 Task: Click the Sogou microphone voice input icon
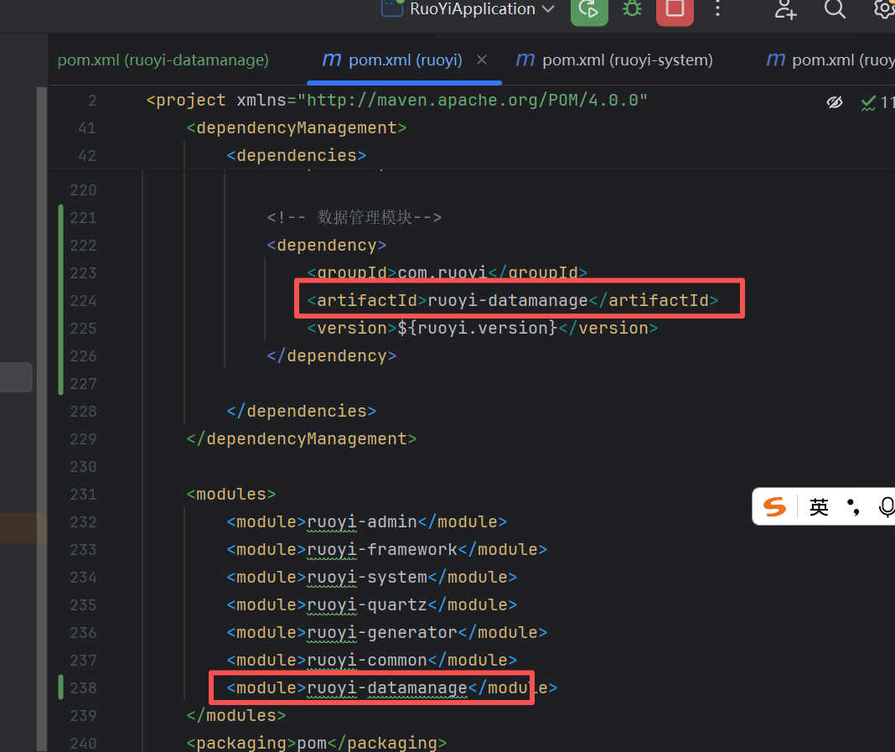887,507
